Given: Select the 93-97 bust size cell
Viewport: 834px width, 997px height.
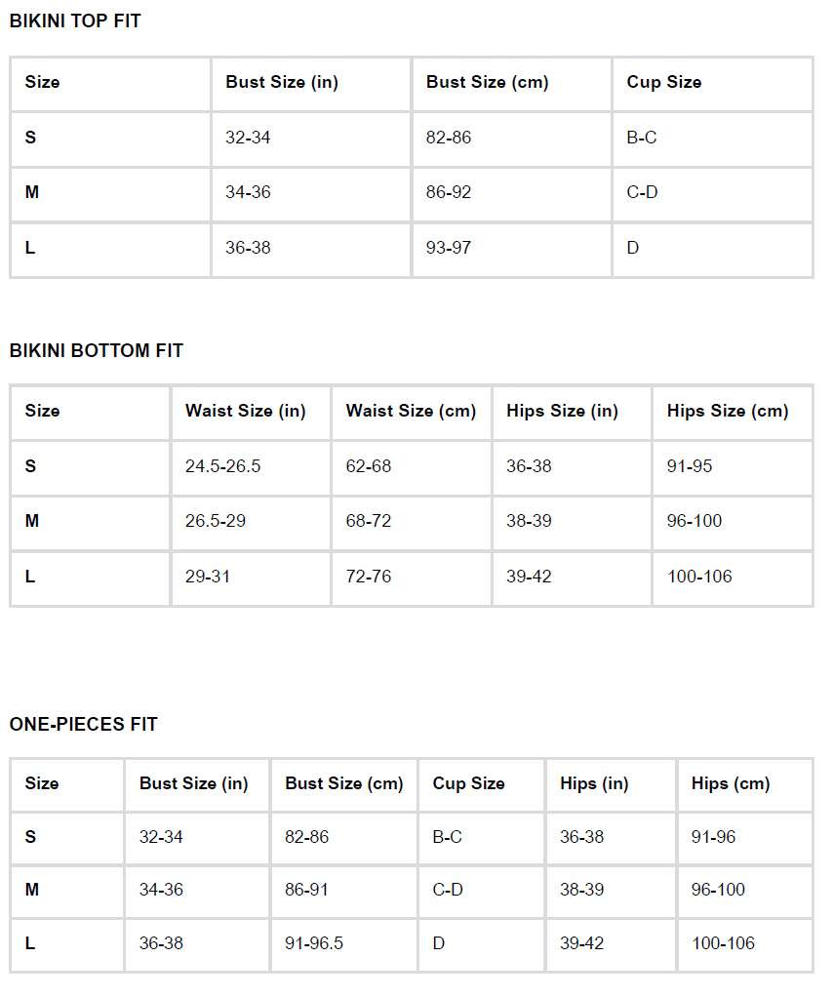Looking at the screenshot, I should 449,248.
